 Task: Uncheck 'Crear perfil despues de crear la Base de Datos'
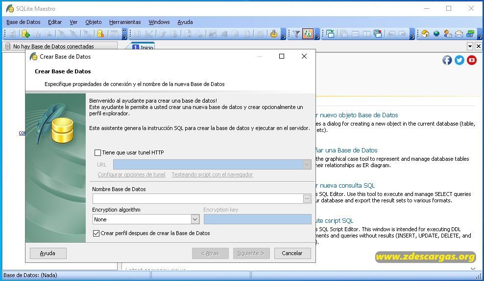[x=97, y=233]
